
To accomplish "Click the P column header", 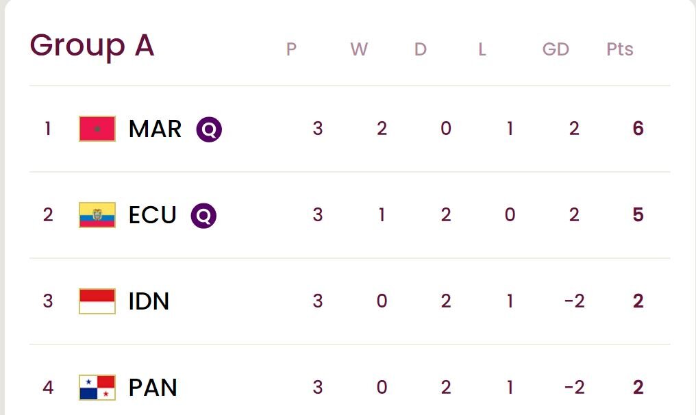I will [x=291, y=49].
